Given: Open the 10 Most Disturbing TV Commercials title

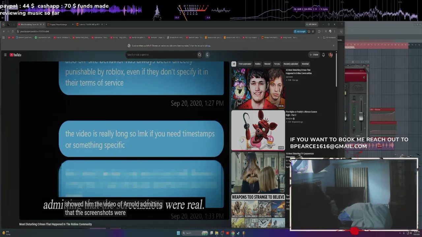Looking at the screenshot, I should coord(300,154).
